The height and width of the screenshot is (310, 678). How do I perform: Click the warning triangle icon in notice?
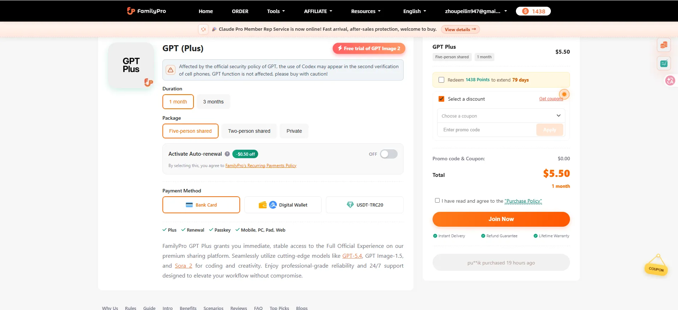(171, 70)
